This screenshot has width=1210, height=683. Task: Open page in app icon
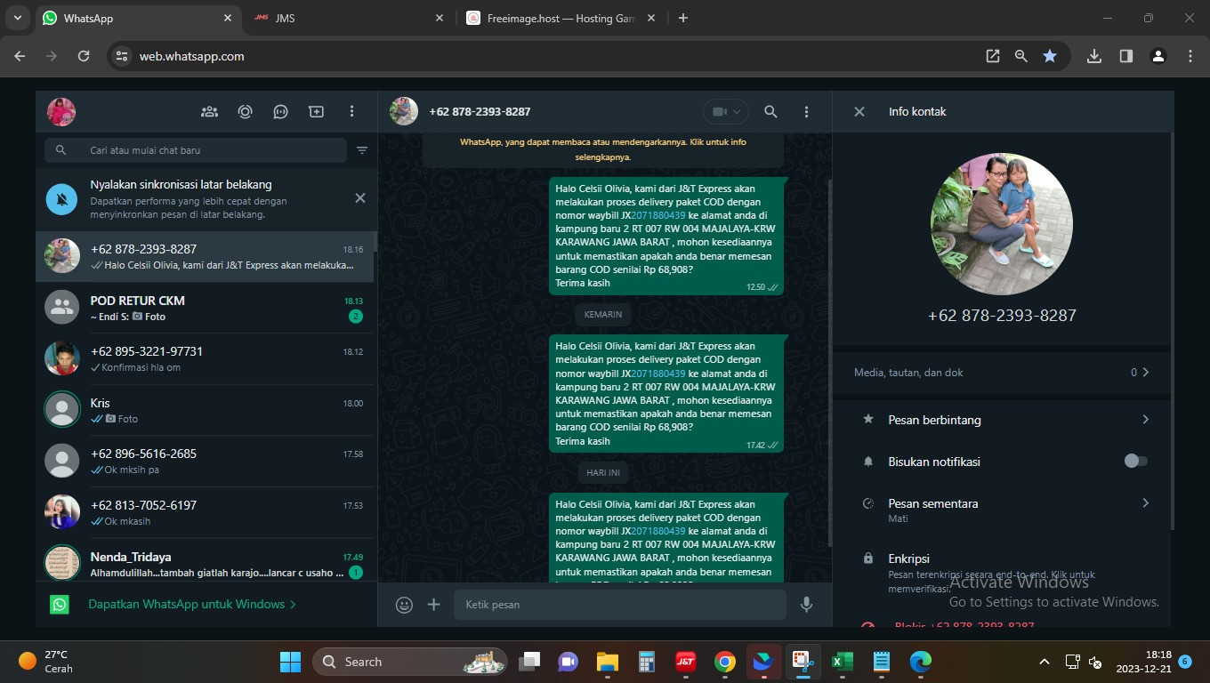click(993, 56)
